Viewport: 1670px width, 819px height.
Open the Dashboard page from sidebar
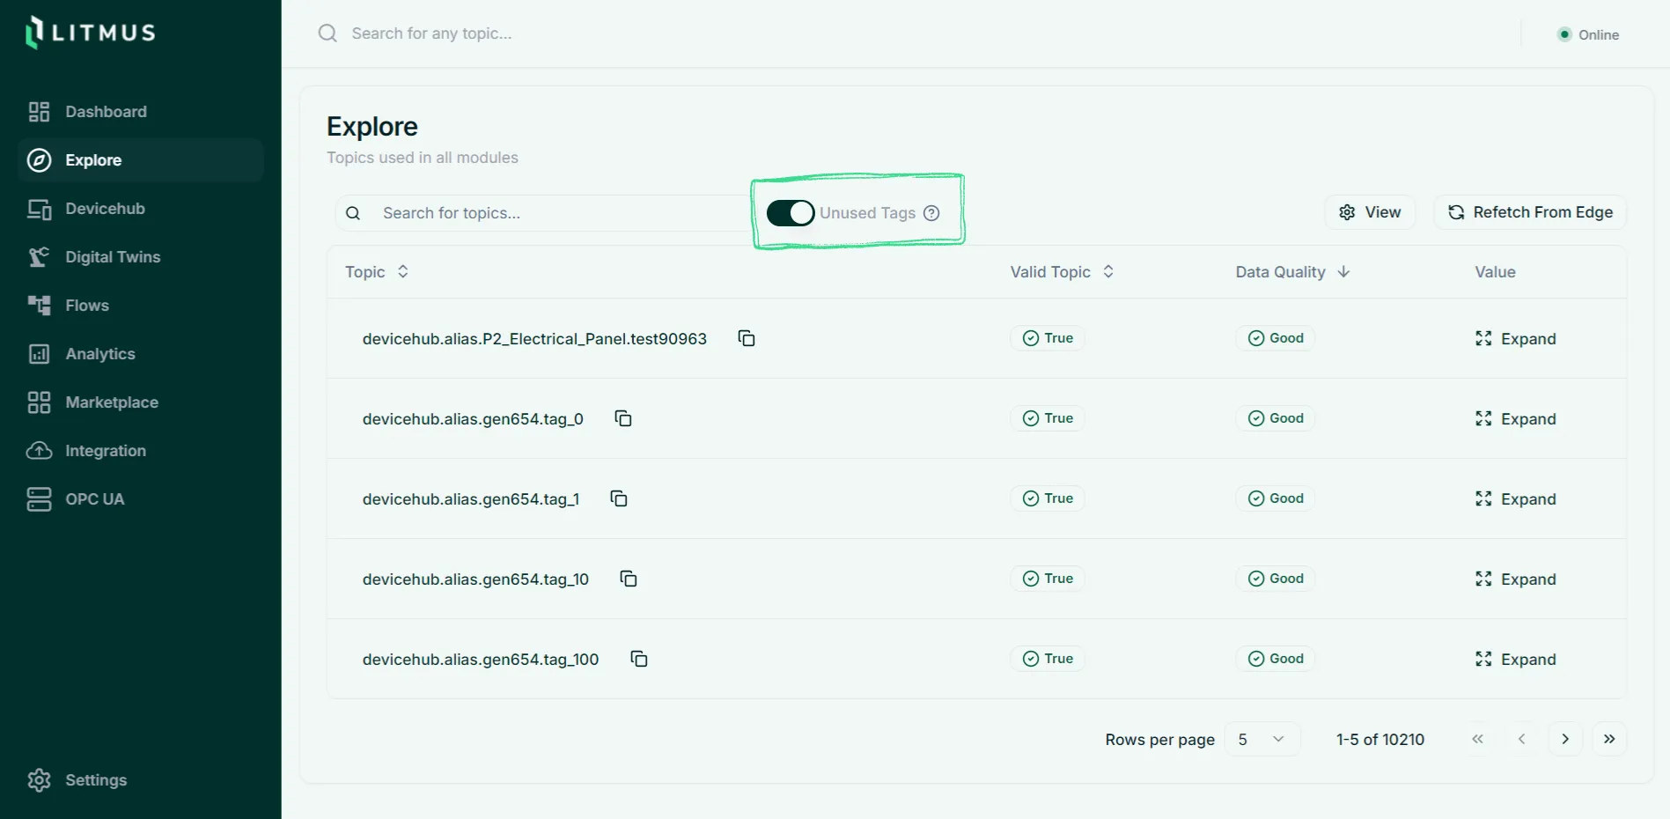141,112
